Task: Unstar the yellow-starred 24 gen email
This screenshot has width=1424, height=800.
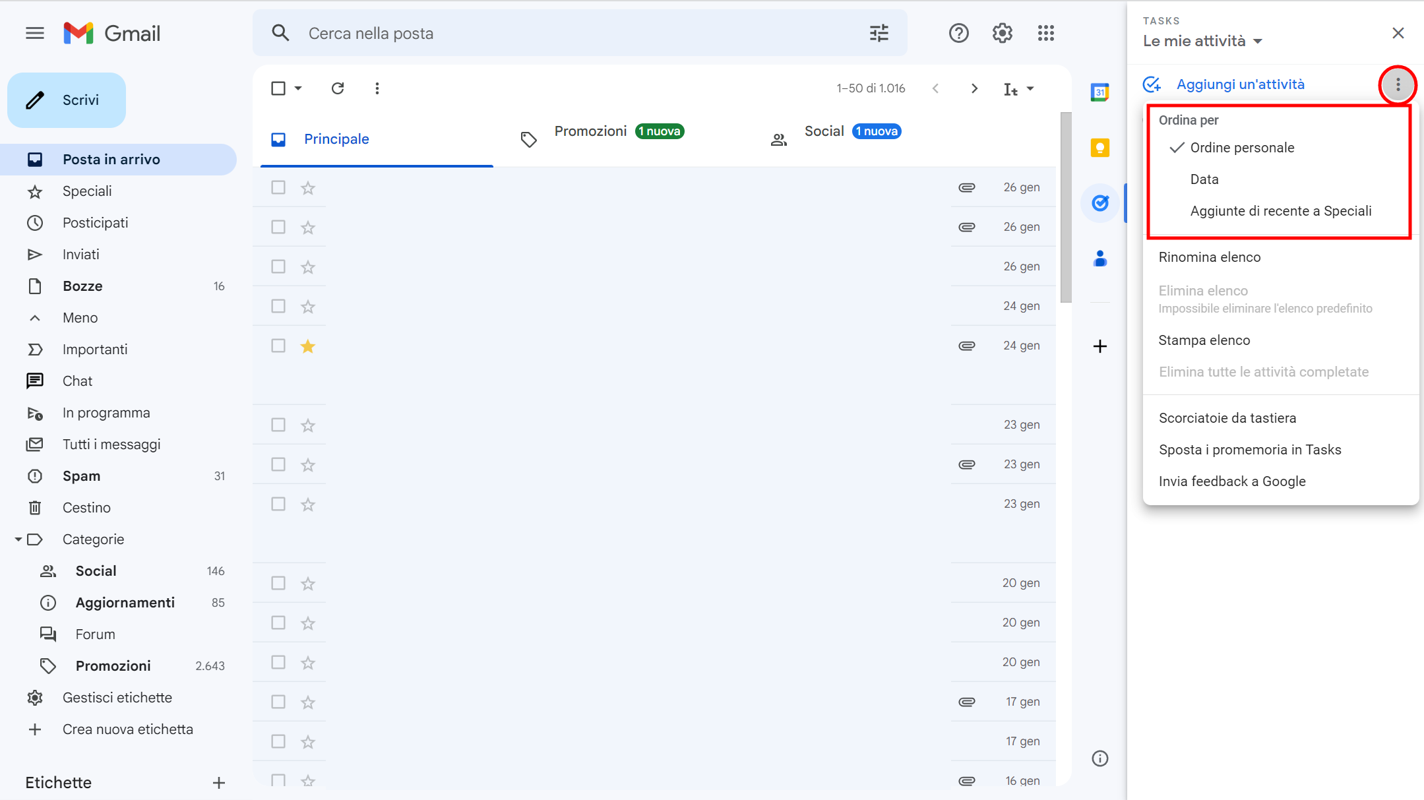Action: coord(308,346)
